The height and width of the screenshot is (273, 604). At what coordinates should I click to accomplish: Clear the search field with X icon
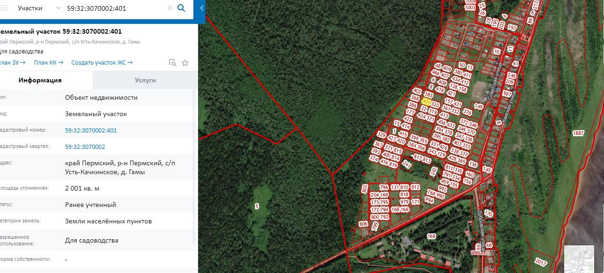point(169,8)
